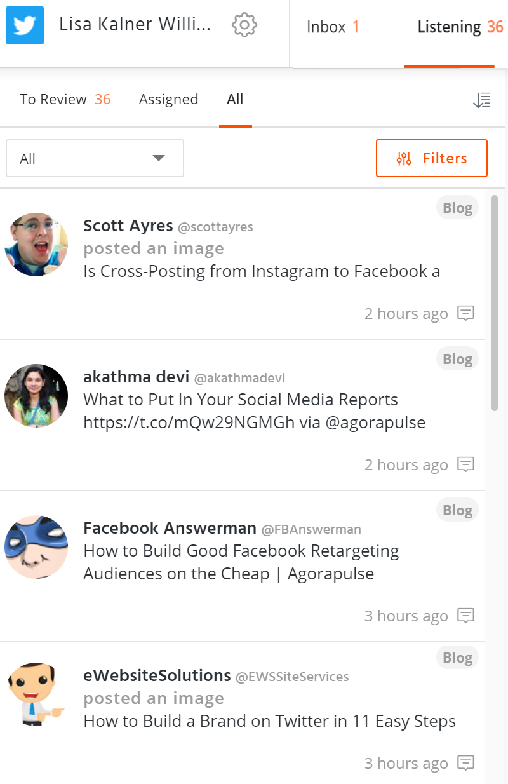Click Scott Ayres profile picture
The width and height of the screenshot is (508, 784).
coord(36,245)
